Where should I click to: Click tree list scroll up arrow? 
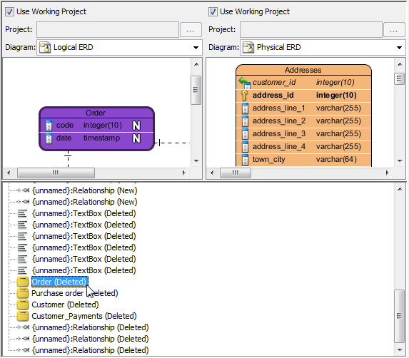click(400, 189)
